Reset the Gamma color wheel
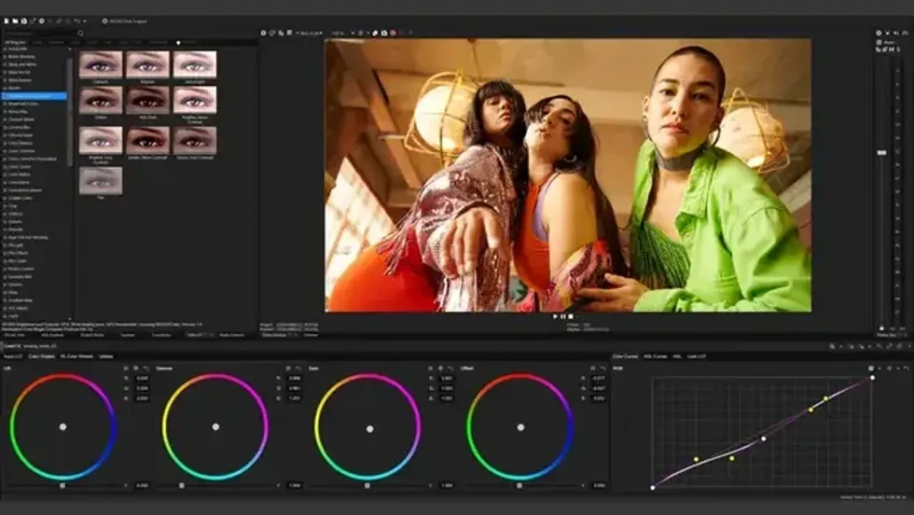 point(298,369)
